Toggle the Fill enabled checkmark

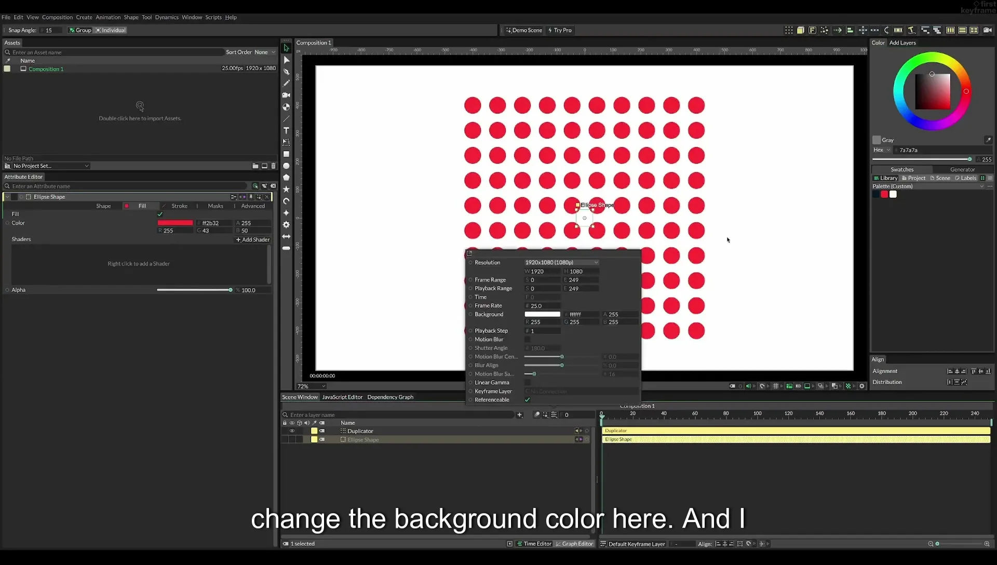(160, 214)
